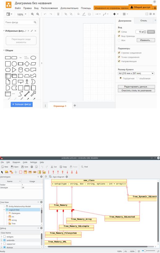Select the arrow pointer tool in Umbrello

coord(2,172)
